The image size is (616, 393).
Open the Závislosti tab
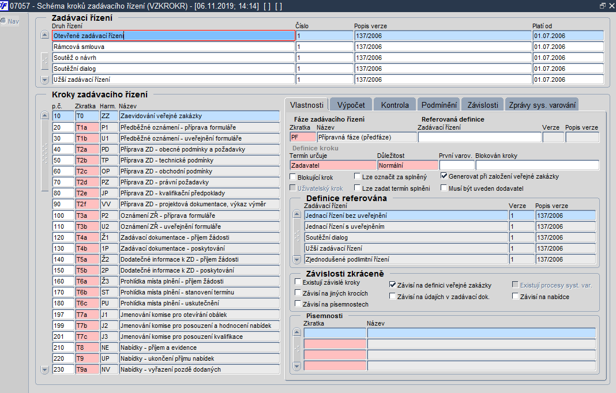point(482,105)
